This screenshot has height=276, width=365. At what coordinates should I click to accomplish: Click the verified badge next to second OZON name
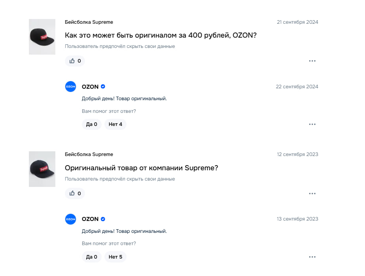[103, 219]
